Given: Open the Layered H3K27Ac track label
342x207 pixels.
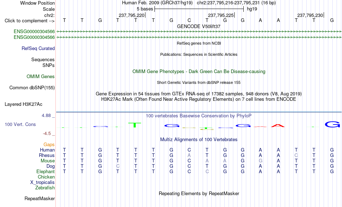Looking at the screenshot, I should click(23, 104).
